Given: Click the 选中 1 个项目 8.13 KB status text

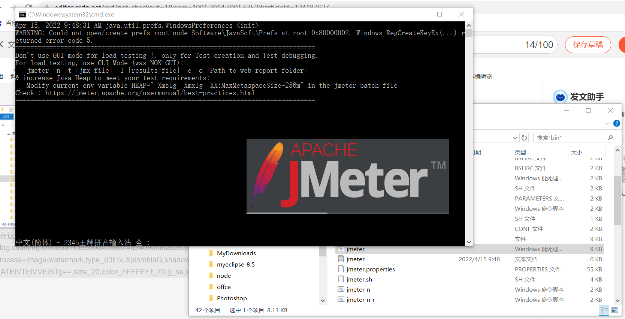Looking at the screenshot, I should pos(258,310).
